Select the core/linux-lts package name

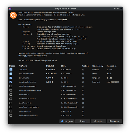coord(24,78)
